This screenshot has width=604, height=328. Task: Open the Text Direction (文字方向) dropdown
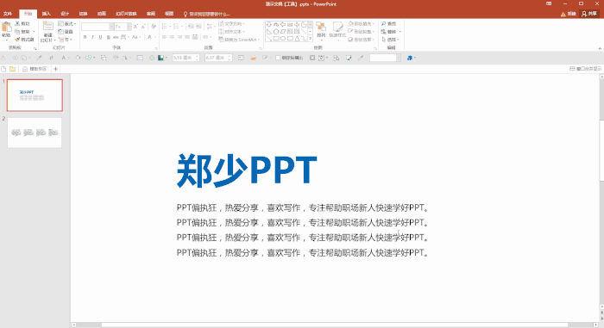point(232,24)
